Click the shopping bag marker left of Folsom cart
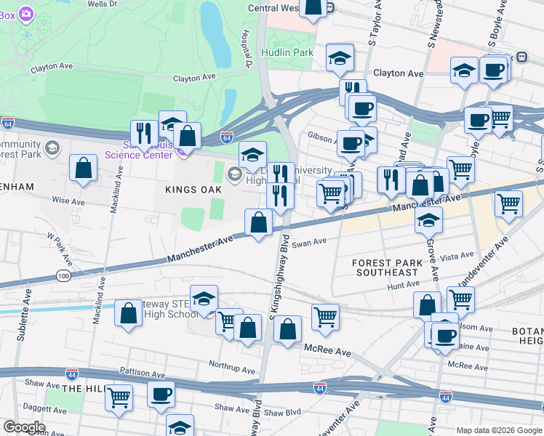 point(427,306)
